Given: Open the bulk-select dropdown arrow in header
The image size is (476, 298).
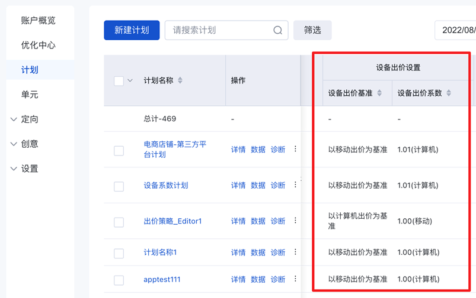Looking at the screenshot, I should [x=130, y=80].
